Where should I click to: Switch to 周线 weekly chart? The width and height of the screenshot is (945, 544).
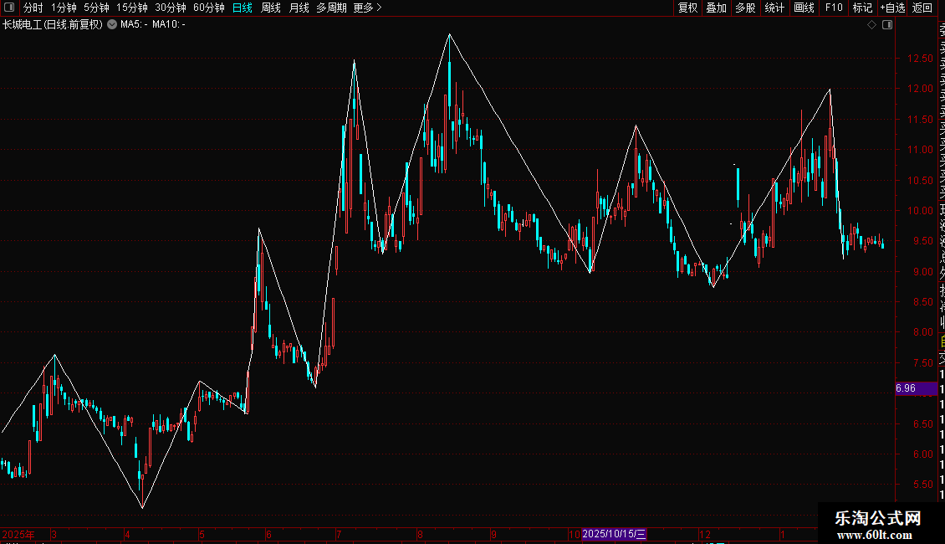point(271,8)
